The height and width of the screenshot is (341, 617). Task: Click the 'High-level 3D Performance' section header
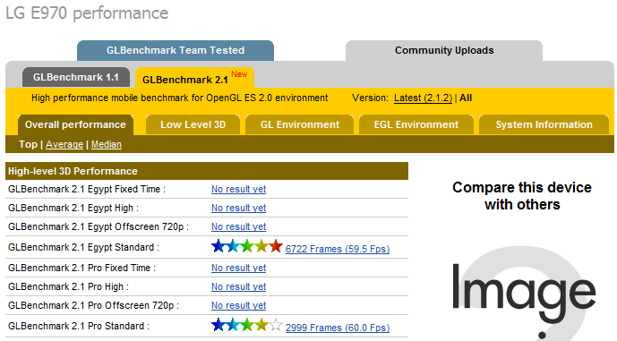tap(207, 171)
